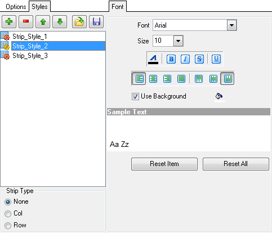272x233 pixels.
Task: Open the Size dropdown arrow
Action: tap(178, 41)
